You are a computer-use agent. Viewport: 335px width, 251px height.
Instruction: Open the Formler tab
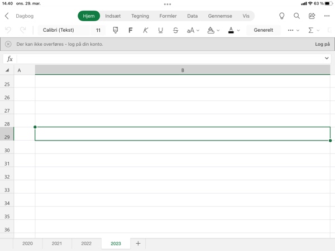click(168, 16)
